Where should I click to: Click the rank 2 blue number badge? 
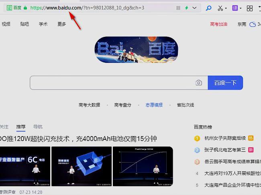(197, 150)
